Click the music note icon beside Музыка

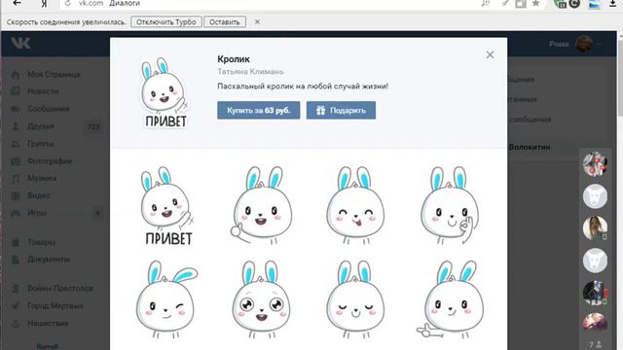point(16,179)
